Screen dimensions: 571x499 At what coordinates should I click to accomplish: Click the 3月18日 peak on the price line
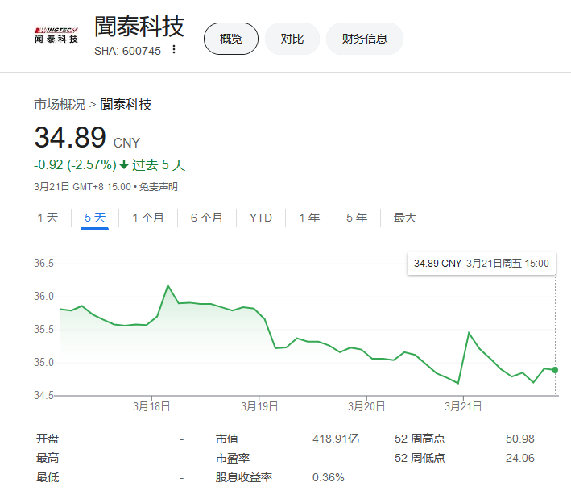click(x=168, y=285)
